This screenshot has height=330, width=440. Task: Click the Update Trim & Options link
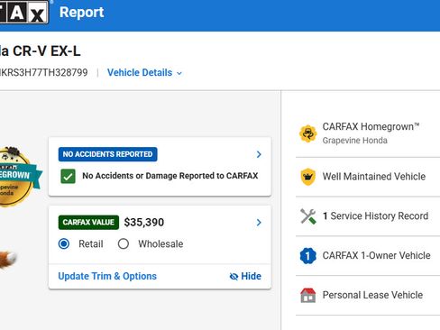[107, 276]
